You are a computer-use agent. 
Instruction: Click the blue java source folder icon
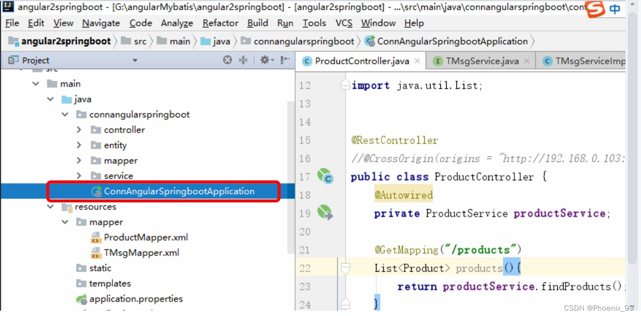click(x=66, y=99)
